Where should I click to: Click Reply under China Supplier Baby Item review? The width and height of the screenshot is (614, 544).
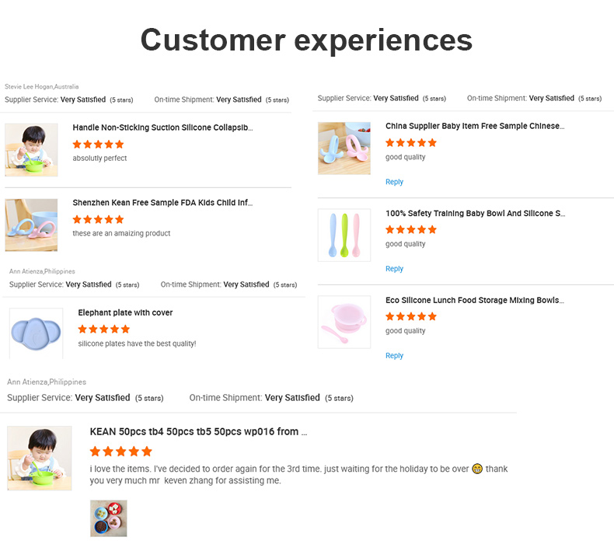(x=394, y=182)
